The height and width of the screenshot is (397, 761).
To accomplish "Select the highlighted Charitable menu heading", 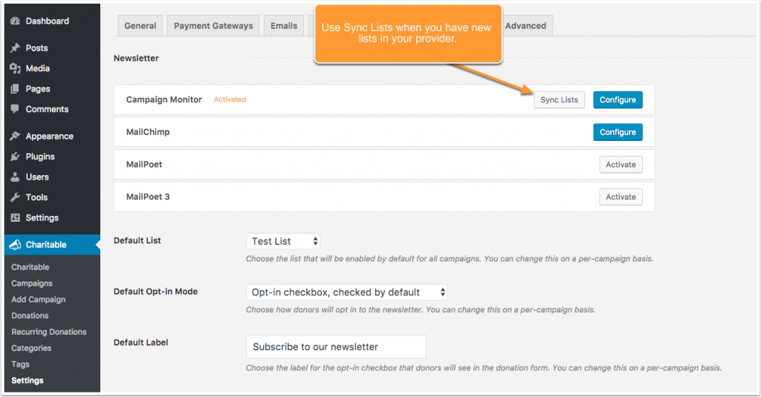I will point(52,245).
